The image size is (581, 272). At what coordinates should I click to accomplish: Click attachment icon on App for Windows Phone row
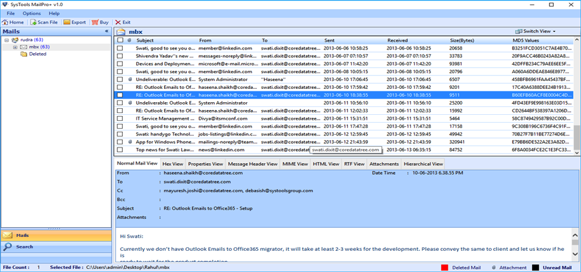tap(130, 141)
